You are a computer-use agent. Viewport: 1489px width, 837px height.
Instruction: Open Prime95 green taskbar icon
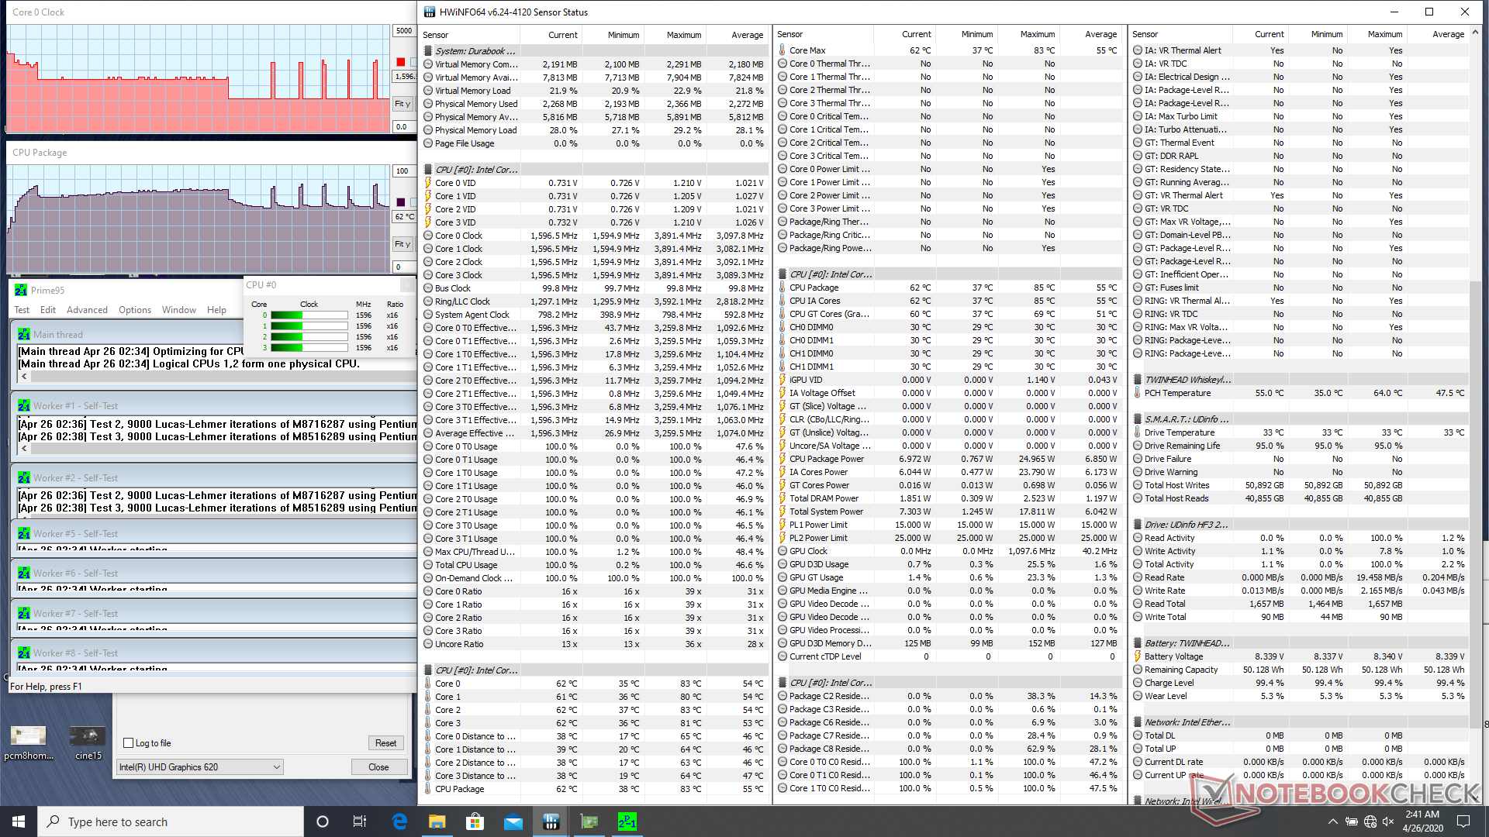coord(627,821)
